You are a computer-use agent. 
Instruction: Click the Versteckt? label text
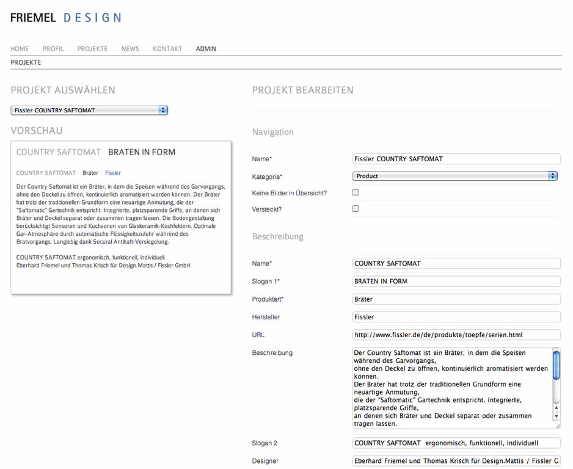(x=267, y=209)
